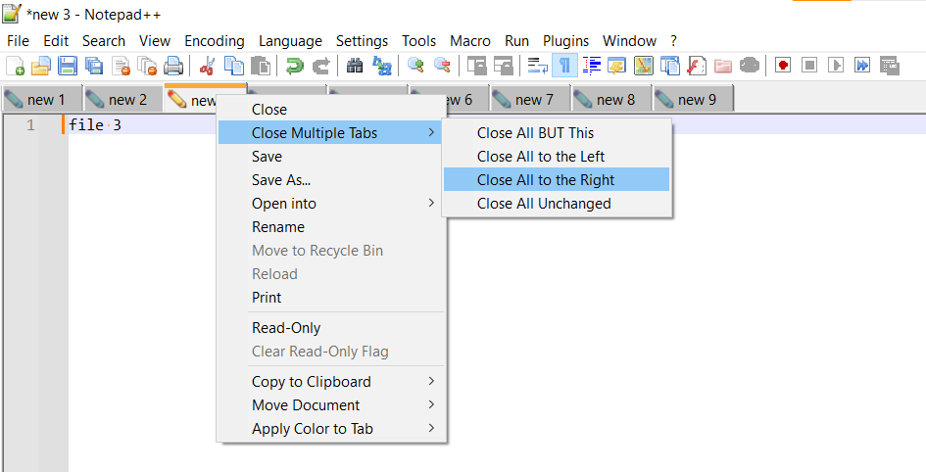This screenshot has width=926, height=472.
Task: Start macro recording with the red record icon
Action: point(783,65)
